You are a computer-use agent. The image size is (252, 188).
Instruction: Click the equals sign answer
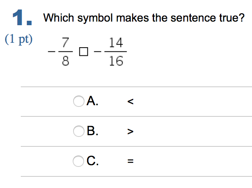tap(130, 162)
